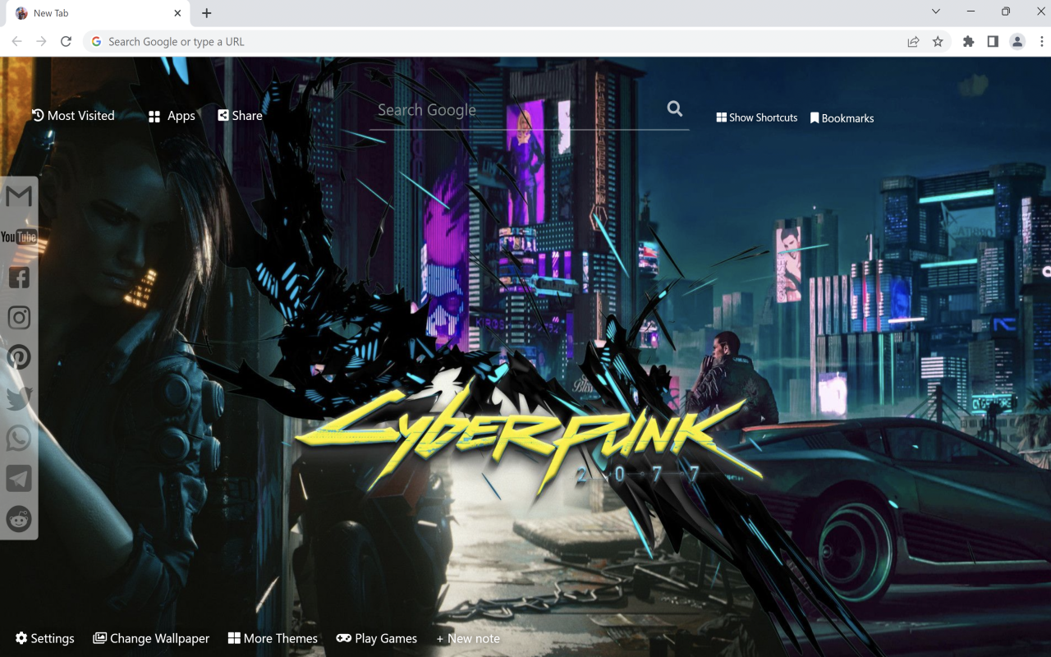Toggle the browser side panel
Screen dimensions: 1051x657
click(x=993, y=42)
